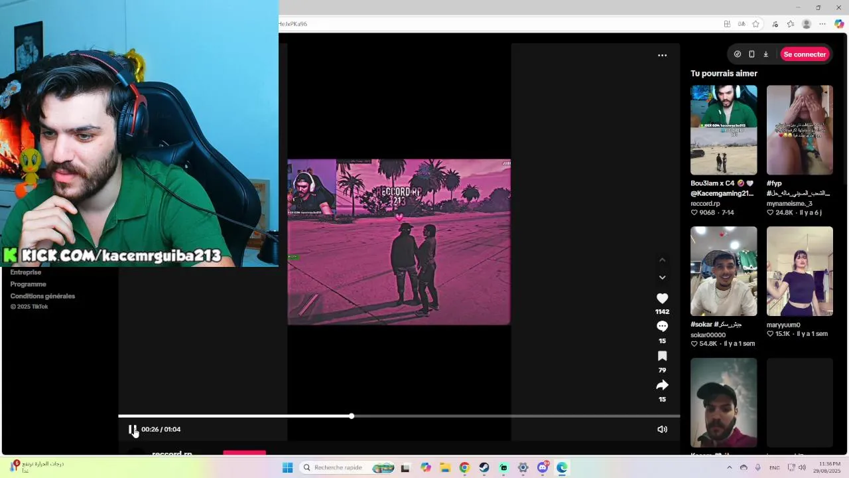
Task: Click the Se connecter button
Action: coord(805,54)
